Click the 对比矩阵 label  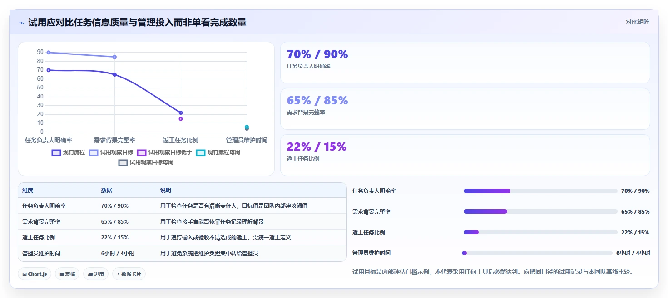(x=637, y=22)
